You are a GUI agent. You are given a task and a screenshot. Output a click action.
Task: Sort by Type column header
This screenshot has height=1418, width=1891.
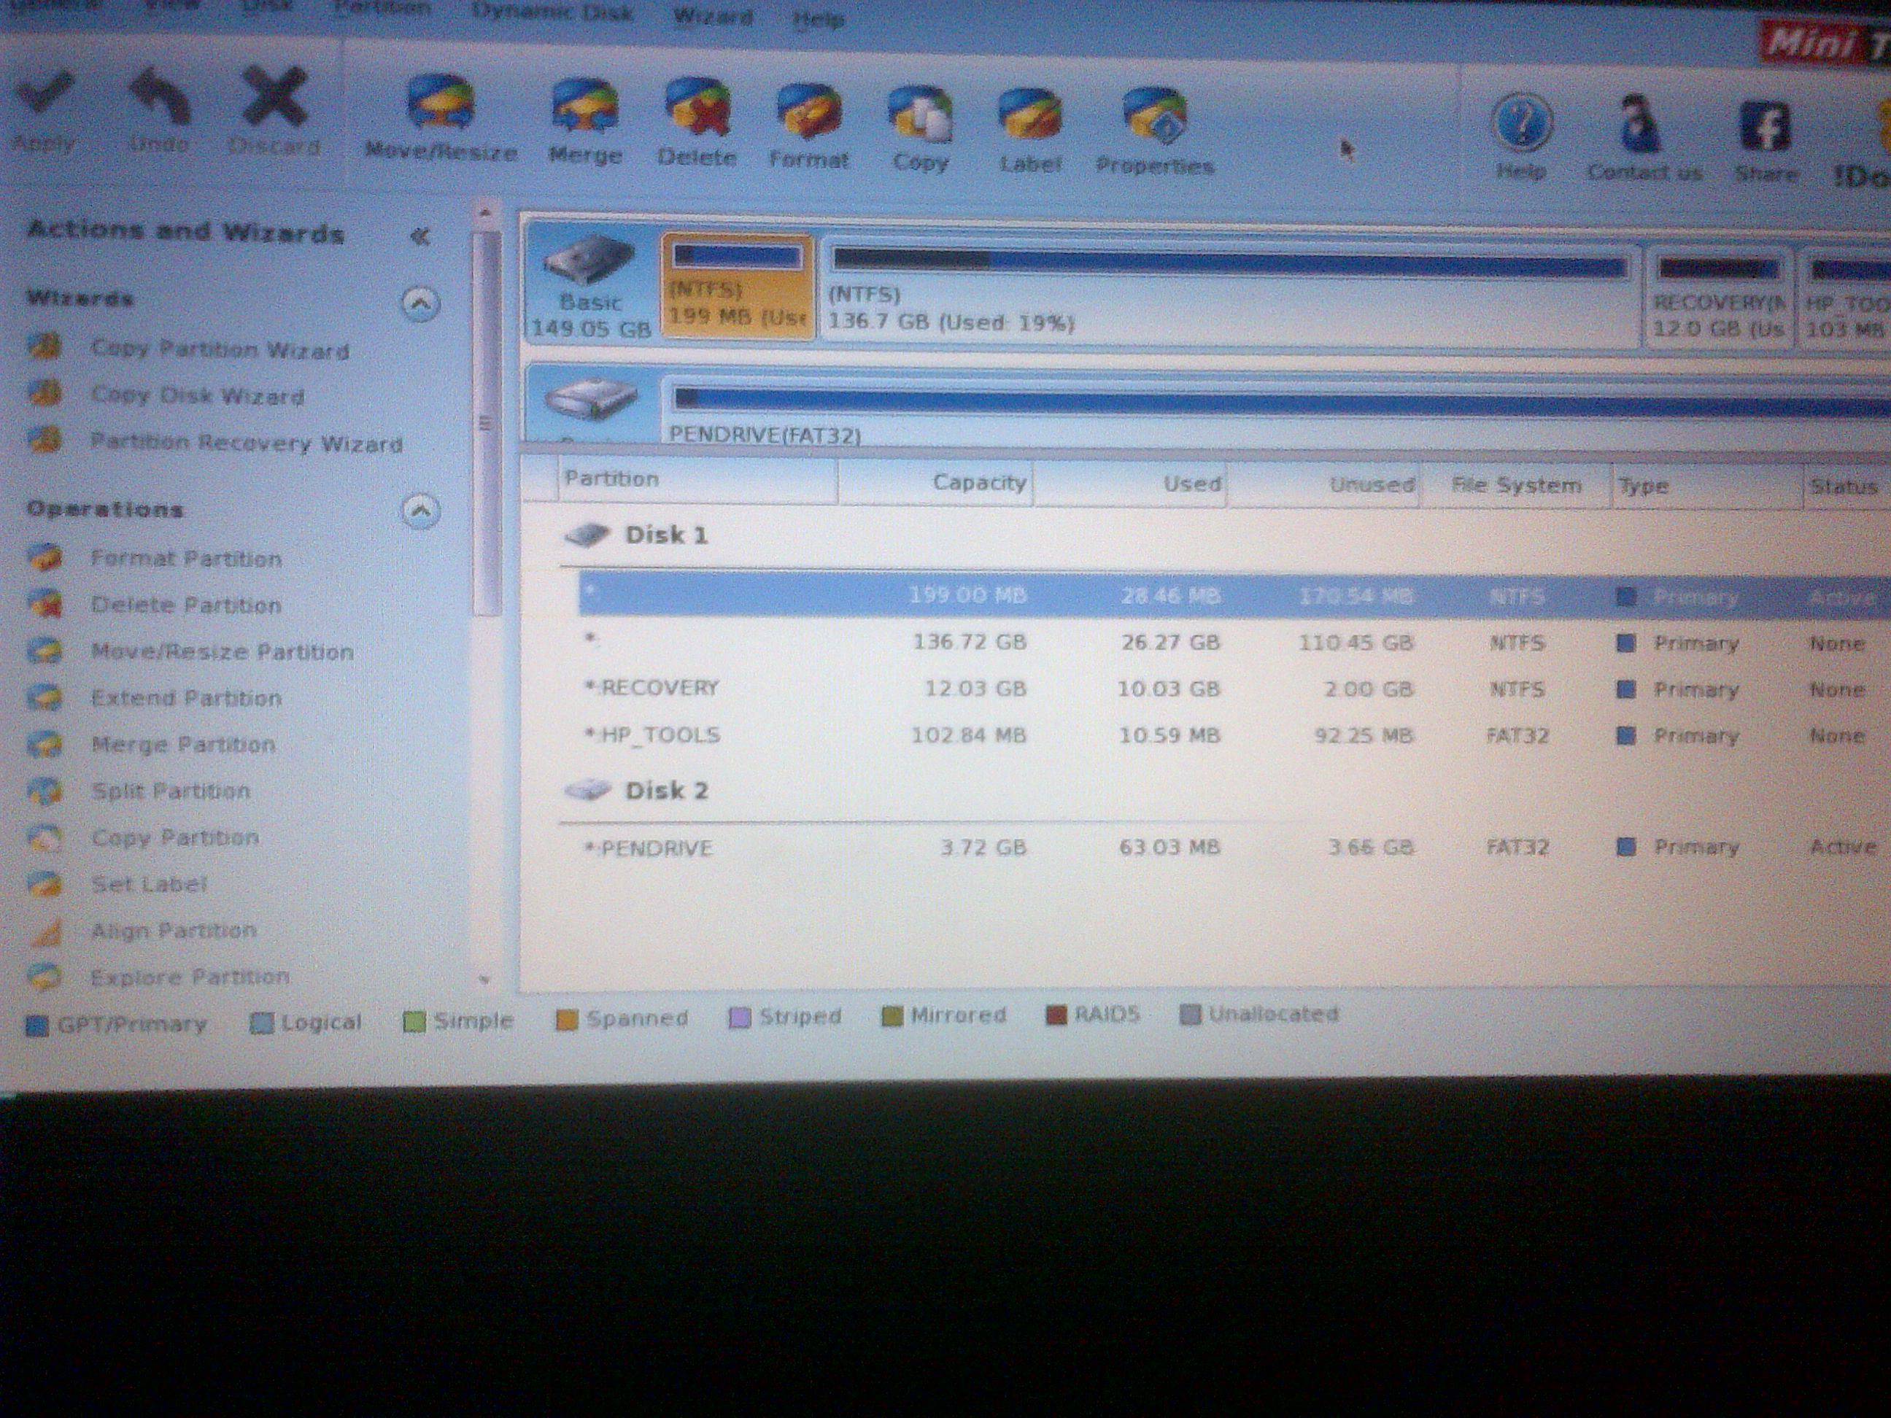[x=1708, y=487]
